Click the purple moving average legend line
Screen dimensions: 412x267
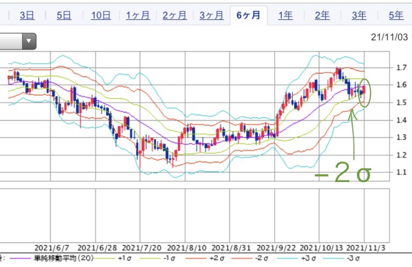(x=20, y=259)
